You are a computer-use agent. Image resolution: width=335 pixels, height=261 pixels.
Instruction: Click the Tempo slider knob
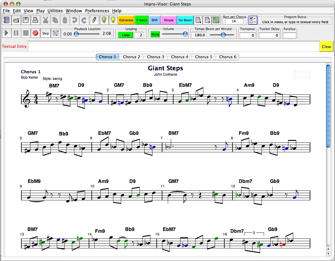(223, 35)
